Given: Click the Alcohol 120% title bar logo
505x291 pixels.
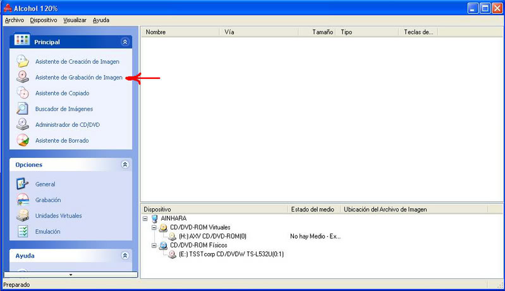Looking at the screenshot, I should pos(8,8).
